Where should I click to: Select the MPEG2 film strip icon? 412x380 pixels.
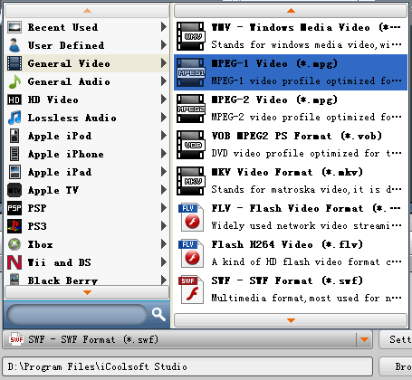click(190, 109)
